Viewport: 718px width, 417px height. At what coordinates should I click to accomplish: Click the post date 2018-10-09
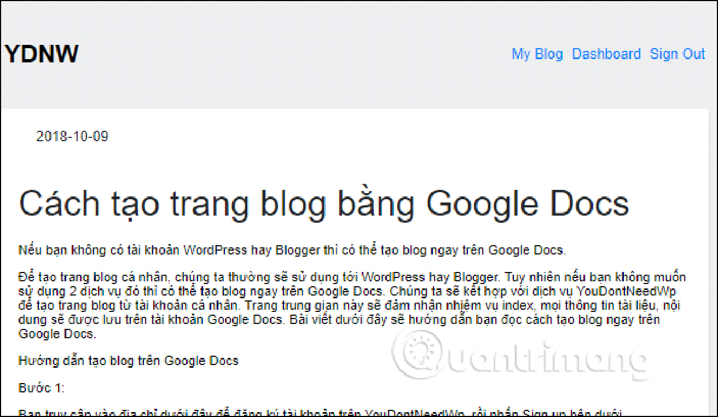[x=72, y=136]
